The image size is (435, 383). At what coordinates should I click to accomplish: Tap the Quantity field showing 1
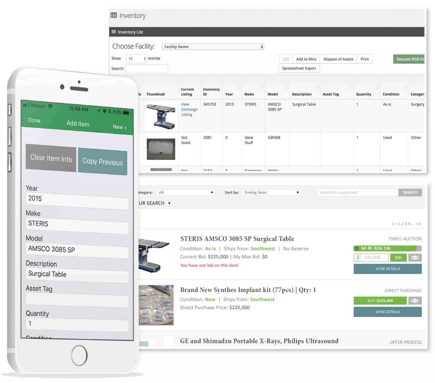coord(77,325)
